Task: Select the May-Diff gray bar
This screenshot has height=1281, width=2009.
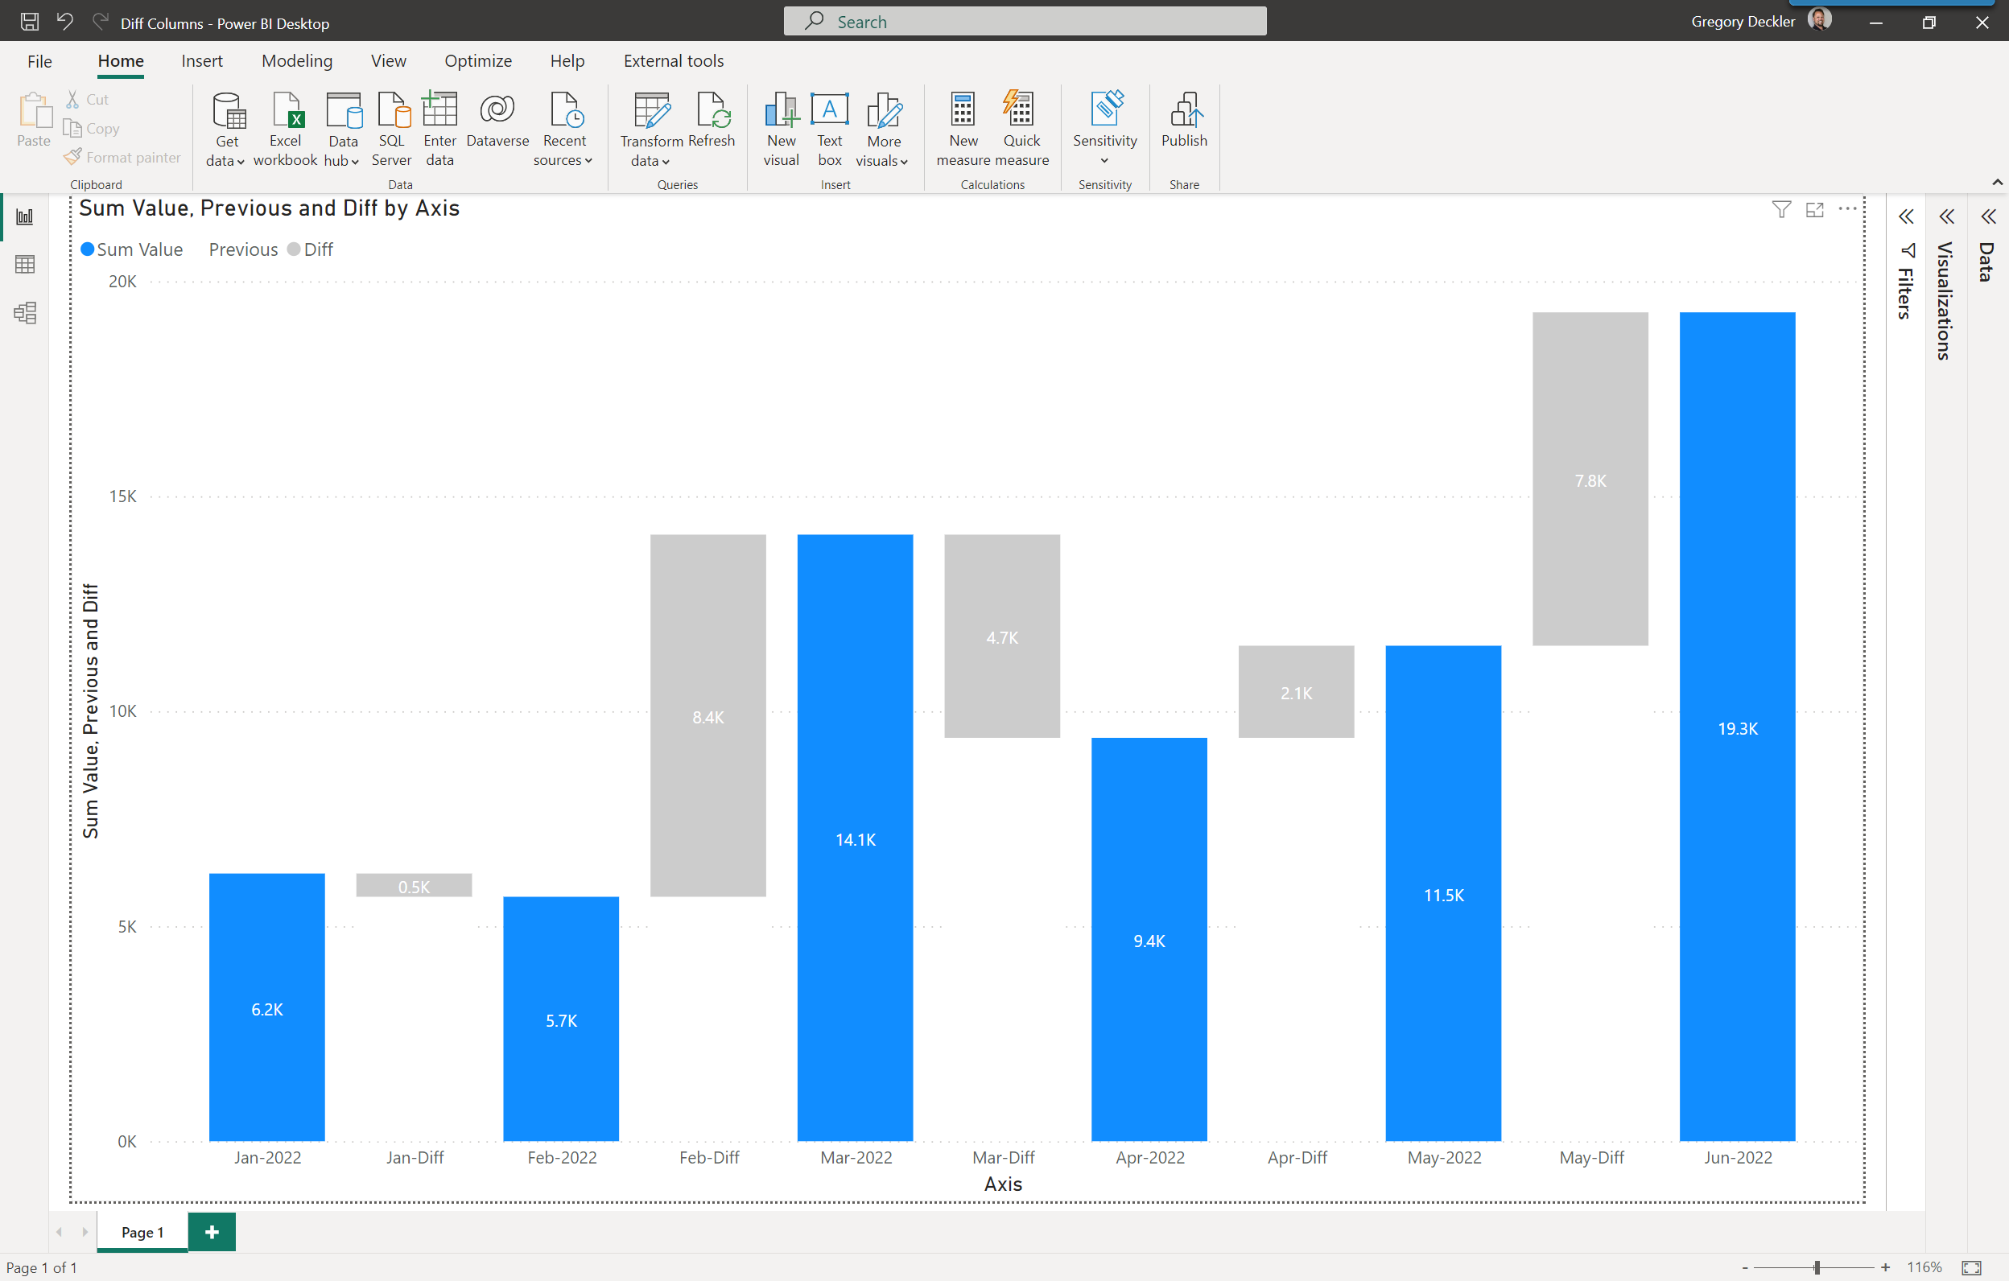Action: tap(1590, 479)
